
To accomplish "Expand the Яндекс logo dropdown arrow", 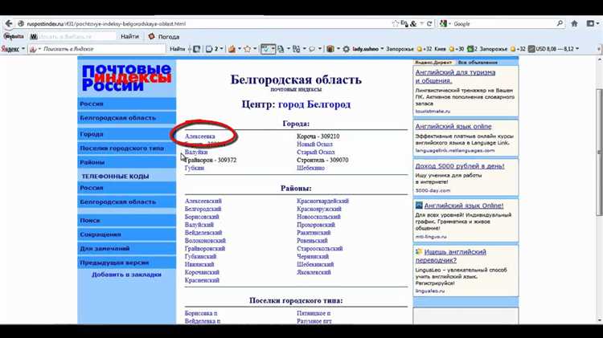I will pos(23,49).
